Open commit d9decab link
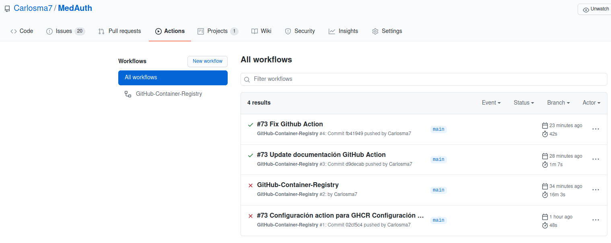 355,164
